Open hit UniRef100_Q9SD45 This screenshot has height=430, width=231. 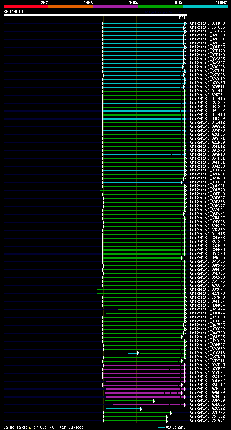(x=207, y=365)
